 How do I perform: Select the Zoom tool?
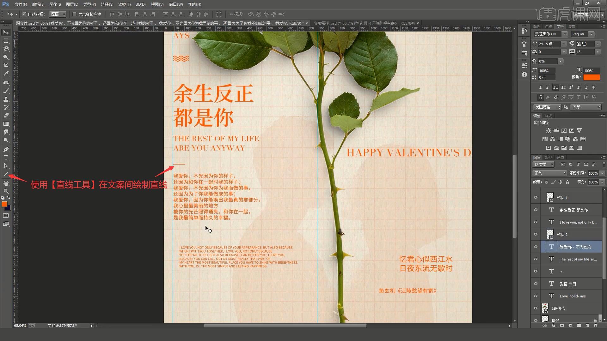pyautogui.click(x=6, y=191)
